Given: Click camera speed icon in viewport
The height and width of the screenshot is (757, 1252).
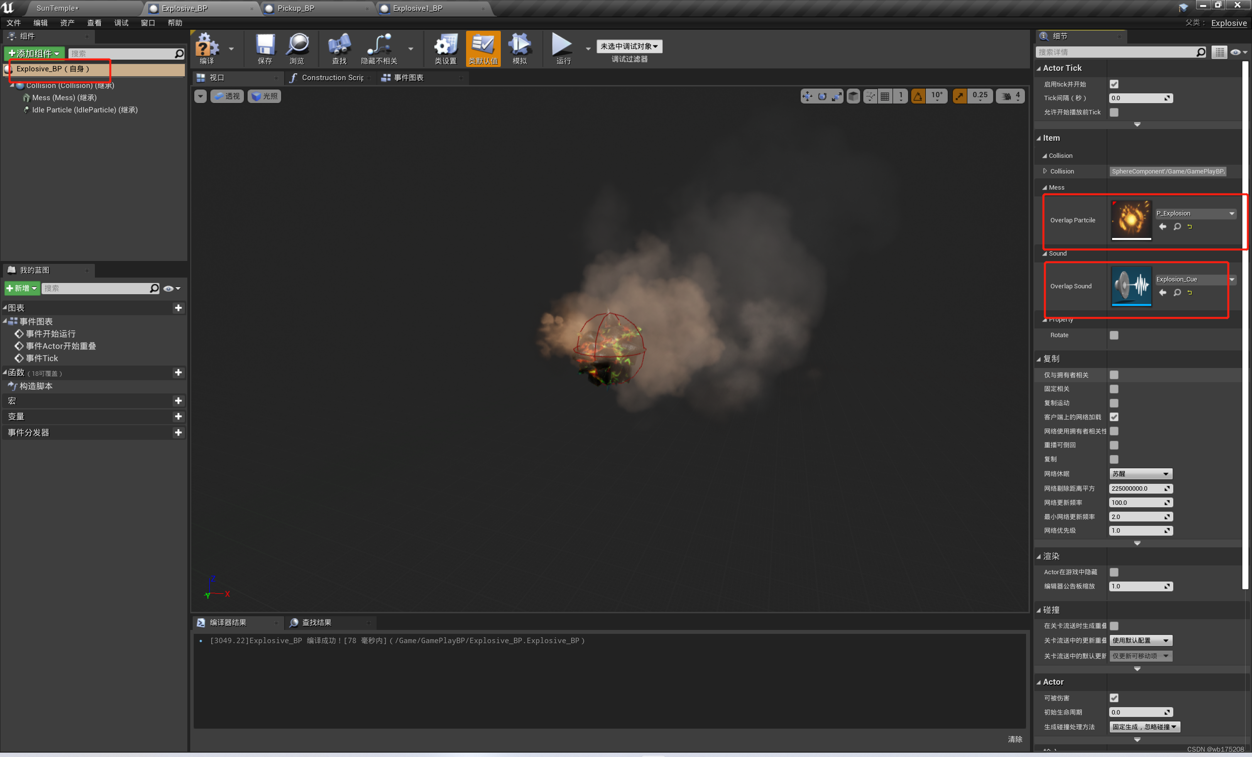Looking at the screenshot, I should [1006, 96].
